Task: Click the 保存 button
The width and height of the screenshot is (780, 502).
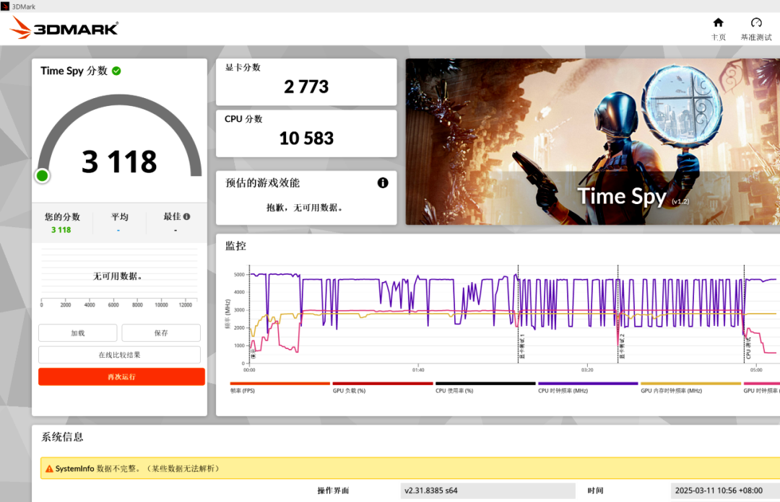Action: pos(161,333)
